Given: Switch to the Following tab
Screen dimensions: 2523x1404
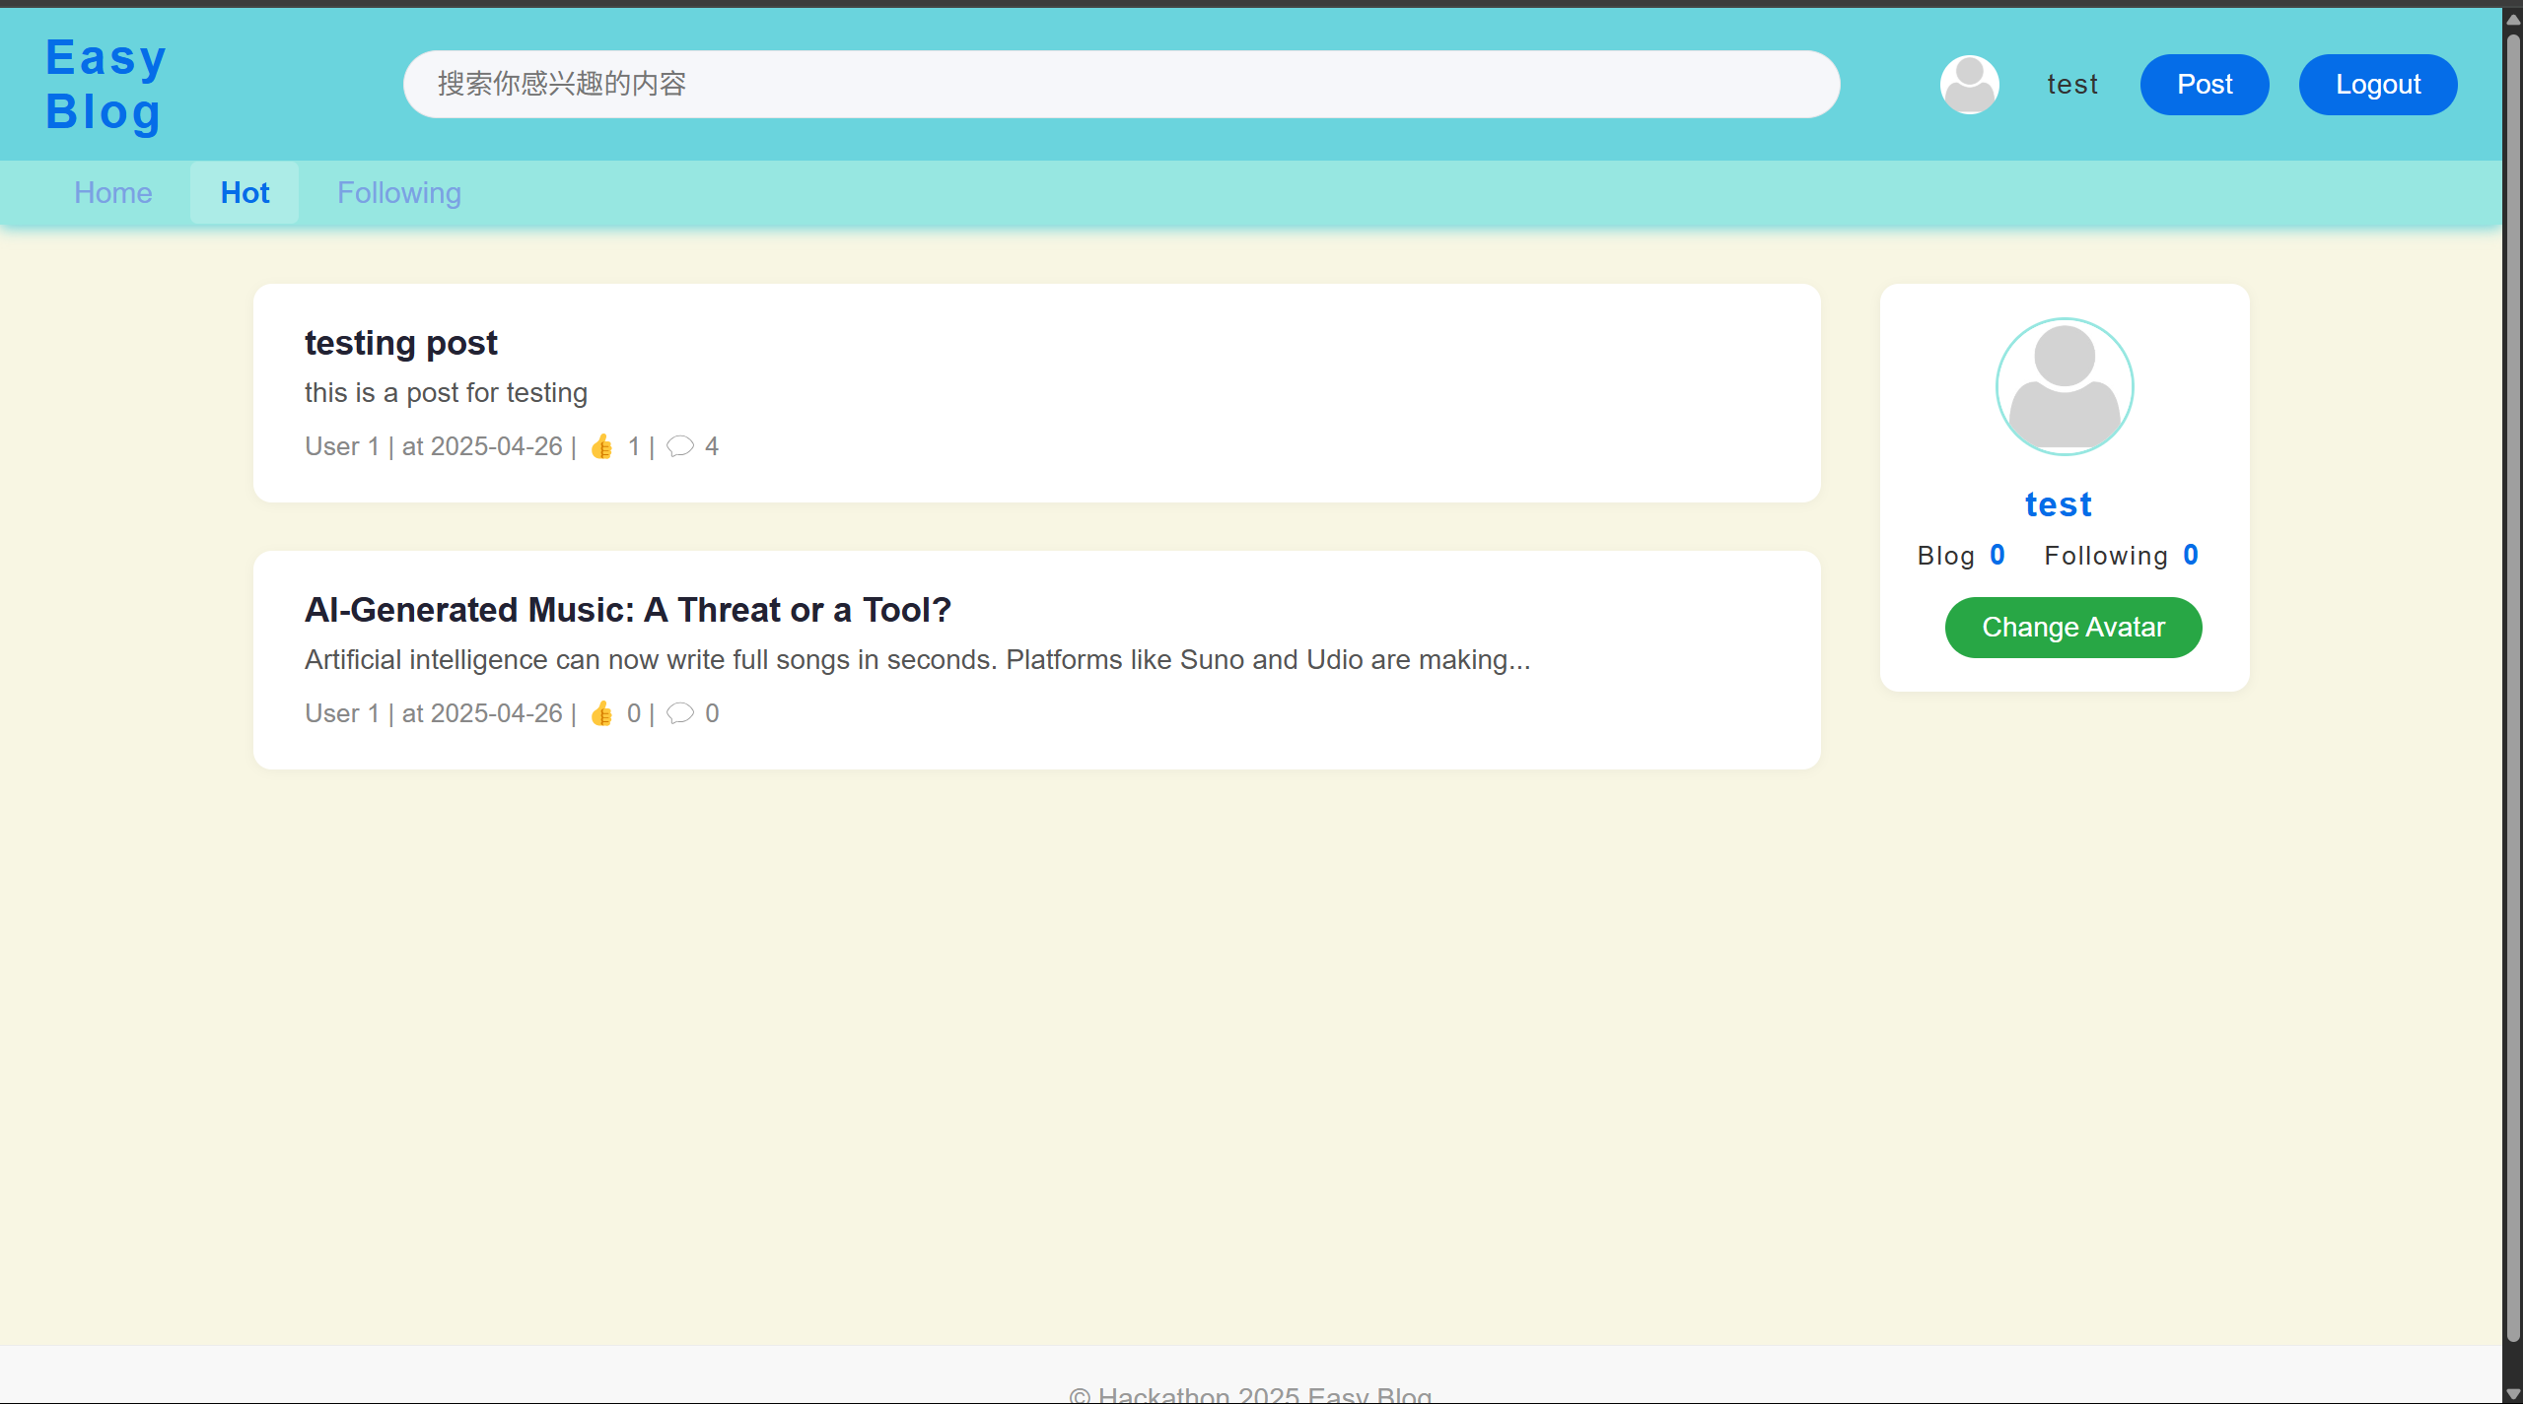Looking at the screenshot, I should coord(398,193).
